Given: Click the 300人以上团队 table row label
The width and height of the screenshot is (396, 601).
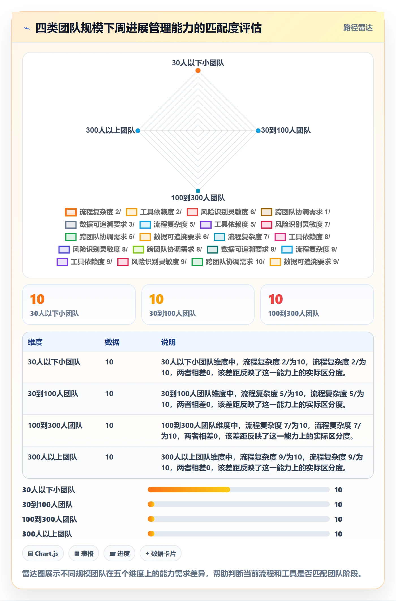Looking at the screenshot, I should [x=52, y=457].
